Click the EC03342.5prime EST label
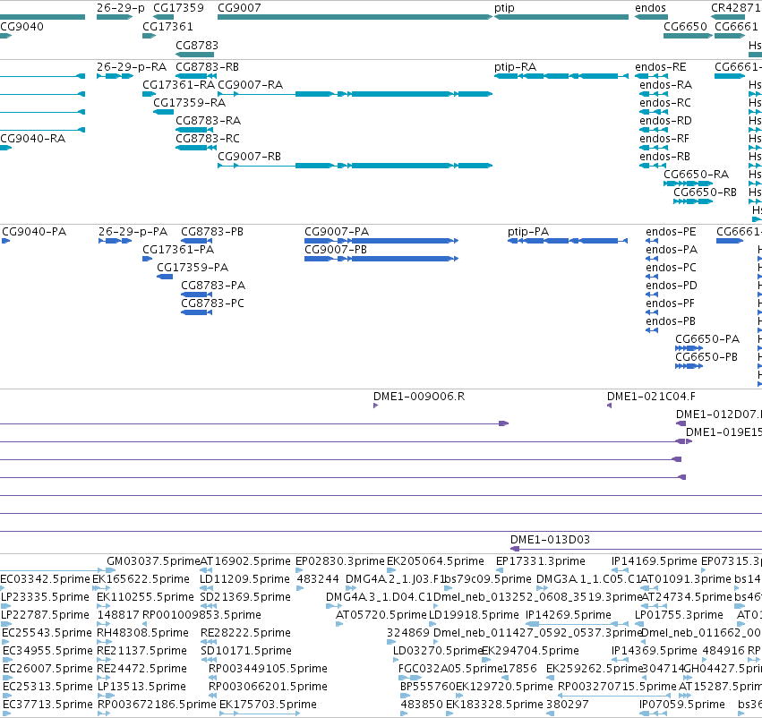This screenshot has height=718, width=762. (x=45, y=579)
